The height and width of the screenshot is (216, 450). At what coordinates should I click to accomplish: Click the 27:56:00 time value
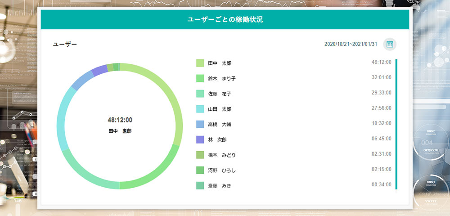point(382,108)
